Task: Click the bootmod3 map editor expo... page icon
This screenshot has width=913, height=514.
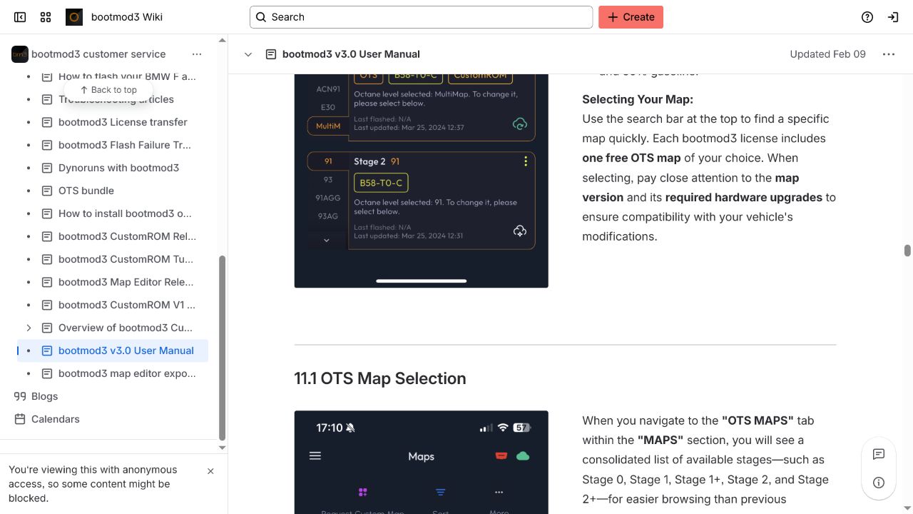Action: pos(47,373)
